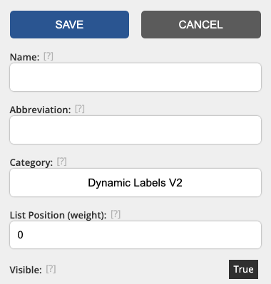
Task: Click the Name field label
Action: (24, 57)
